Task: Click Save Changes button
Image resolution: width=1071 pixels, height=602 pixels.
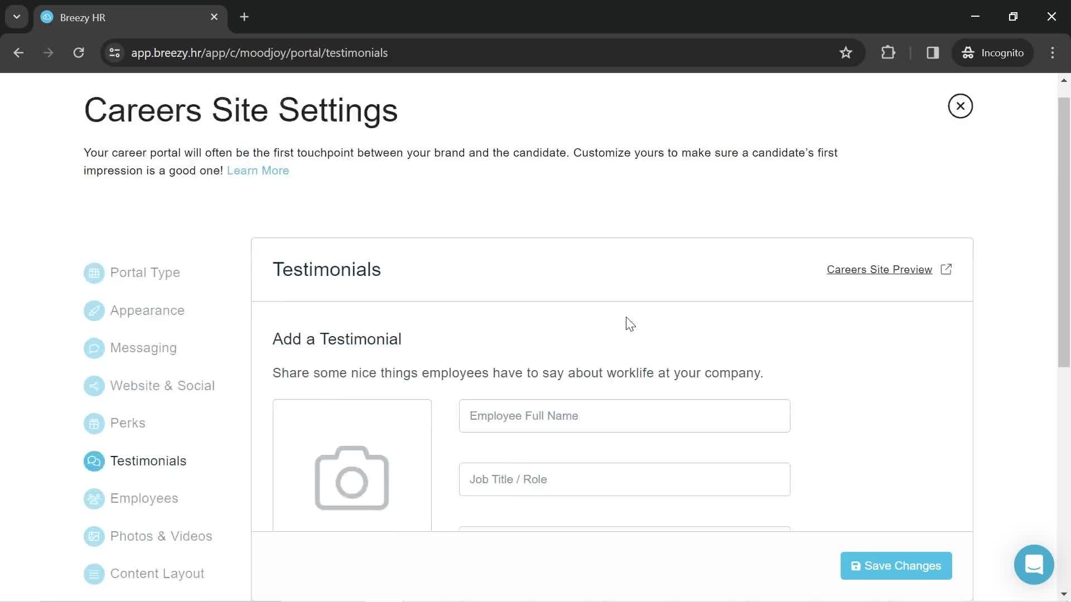Action: click(896, 565)
